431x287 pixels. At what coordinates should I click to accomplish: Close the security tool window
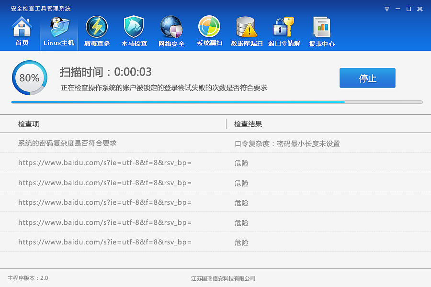[x=420, y=9]
